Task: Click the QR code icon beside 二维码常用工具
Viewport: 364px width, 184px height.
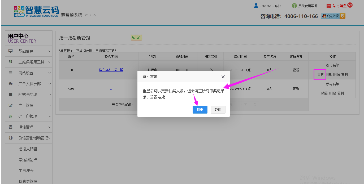Action: [11, 62]
